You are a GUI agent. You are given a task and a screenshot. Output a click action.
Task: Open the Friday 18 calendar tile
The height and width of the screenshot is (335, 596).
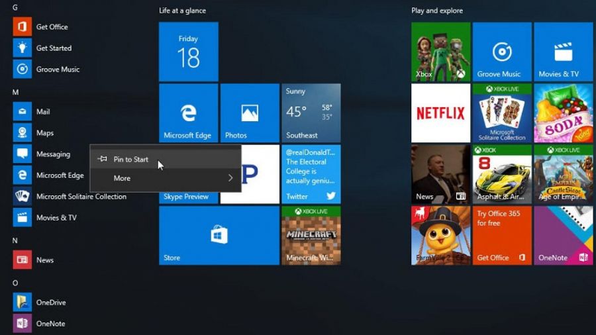[x=189, y=52]
